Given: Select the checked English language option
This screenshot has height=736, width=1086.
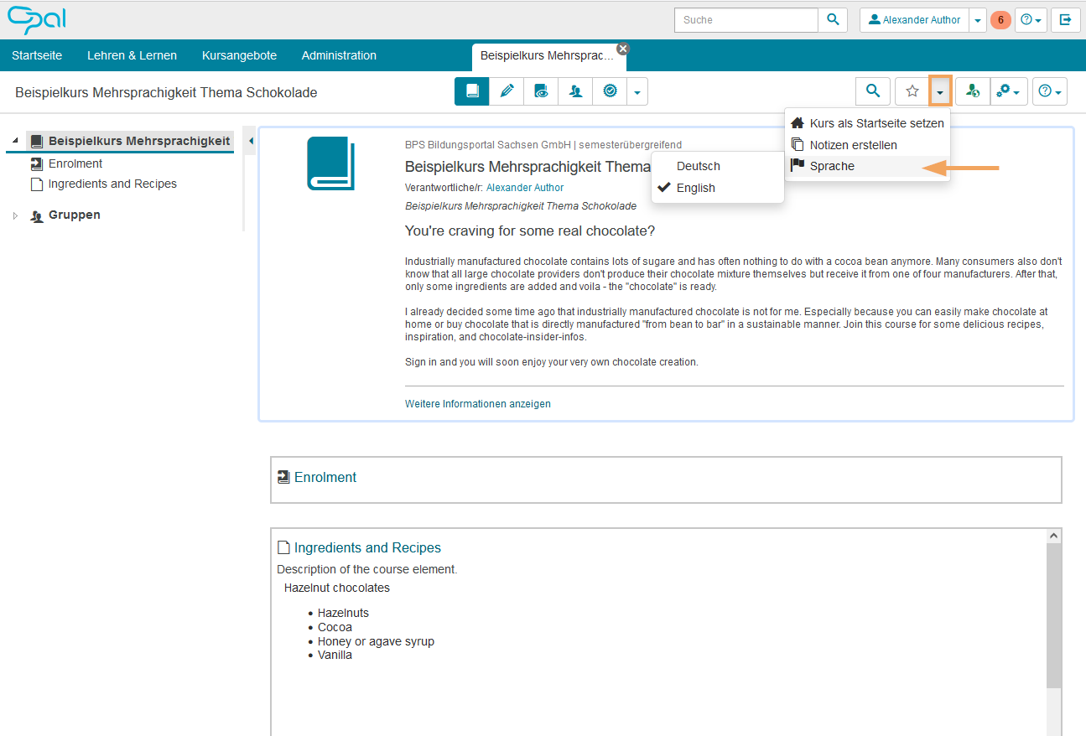Looking at the screenshot, I should point(695,188).
